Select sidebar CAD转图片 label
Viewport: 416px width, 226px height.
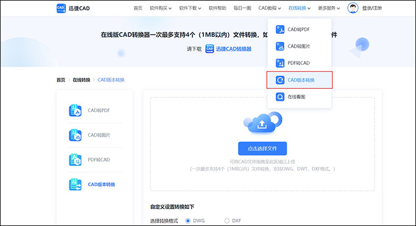(x=99, y=135)
